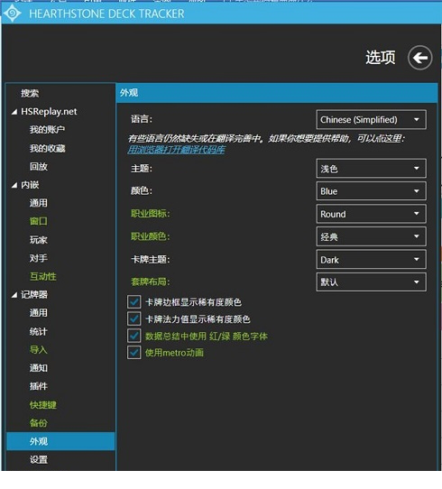The height and width of the screenshot is (489, 442).
Task: Click the 外观 panel header
Action: (277, 93)
